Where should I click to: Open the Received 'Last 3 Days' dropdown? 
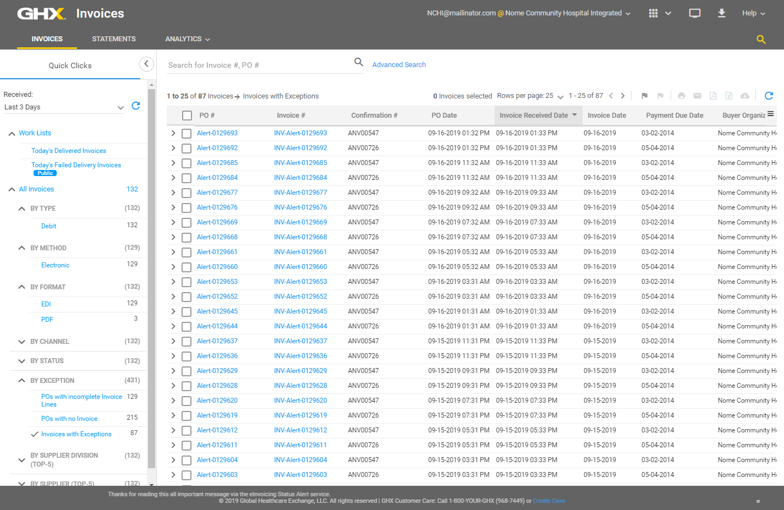(64, 107)
